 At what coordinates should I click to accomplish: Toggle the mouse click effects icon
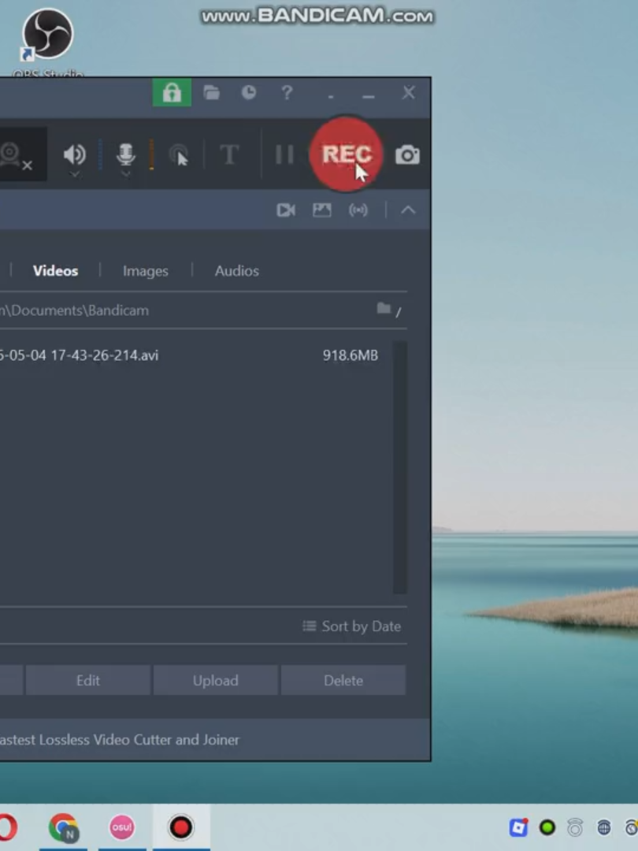[x=179, y=155]
